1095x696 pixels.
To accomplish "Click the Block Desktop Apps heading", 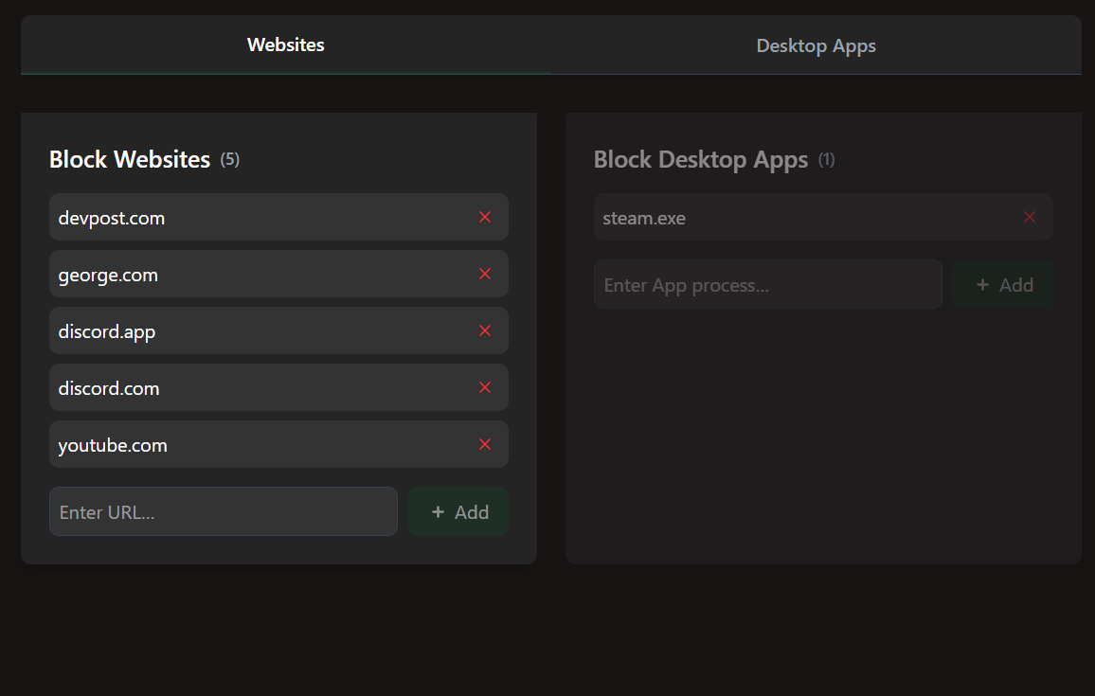I will [700, 160].
